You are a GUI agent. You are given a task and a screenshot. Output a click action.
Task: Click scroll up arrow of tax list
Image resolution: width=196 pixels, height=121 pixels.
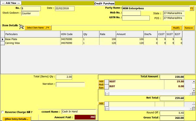194,81
